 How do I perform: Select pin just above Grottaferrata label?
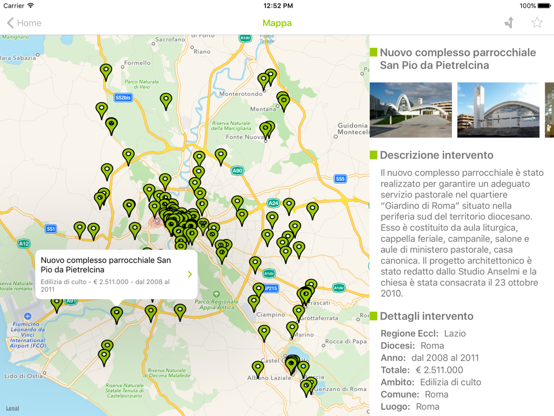pyautogui.click(x=299, y=314)
